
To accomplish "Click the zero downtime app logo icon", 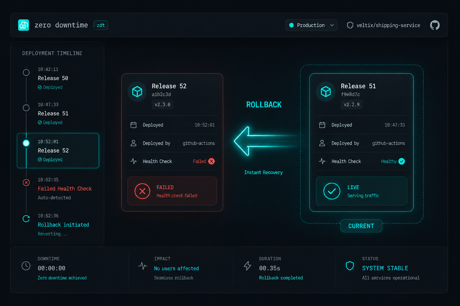I will 24,25.
